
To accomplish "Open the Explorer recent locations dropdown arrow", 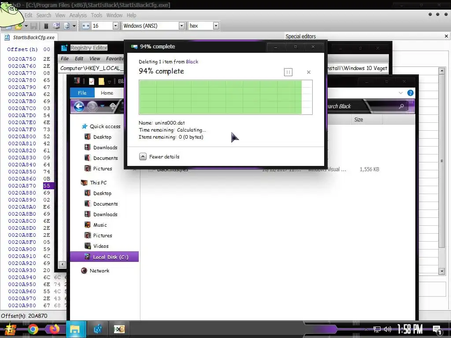I will click(x=102, y=107).
